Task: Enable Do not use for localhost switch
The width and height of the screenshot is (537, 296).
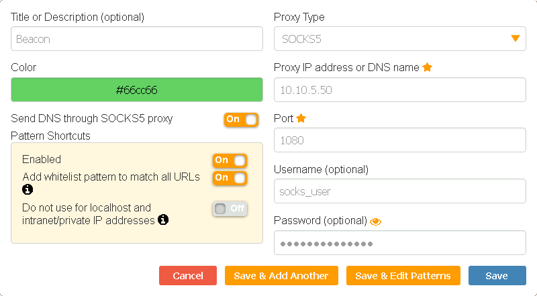Action: [230, 209]
